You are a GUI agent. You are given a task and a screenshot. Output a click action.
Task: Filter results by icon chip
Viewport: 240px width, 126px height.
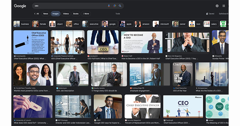pyautogui.click(x=195, y=24)
